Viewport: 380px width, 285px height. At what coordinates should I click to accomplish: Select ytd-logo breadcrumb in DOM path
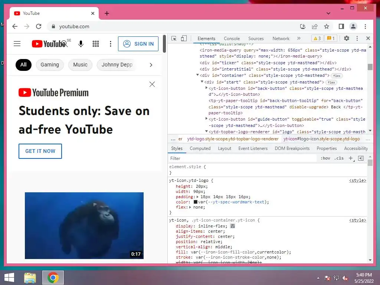coord(233,139)
